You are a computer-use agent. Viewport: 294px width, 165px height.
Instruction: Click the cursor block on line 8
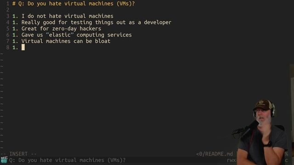coord(23,47)
